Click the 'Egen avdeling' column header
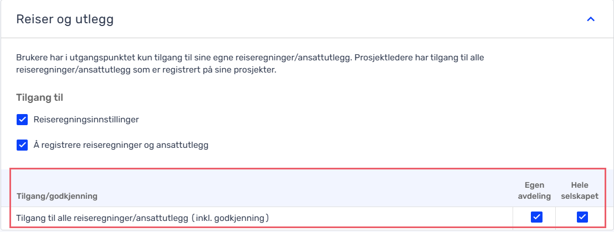This screenshot has width=614, height=232. point(535,190)
